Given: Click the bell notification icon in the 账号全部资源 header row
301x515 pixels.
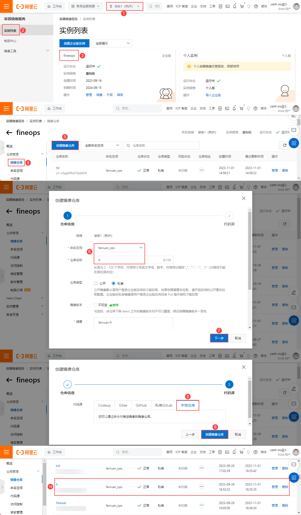Looking at the screenshot, I should point(234,6).
